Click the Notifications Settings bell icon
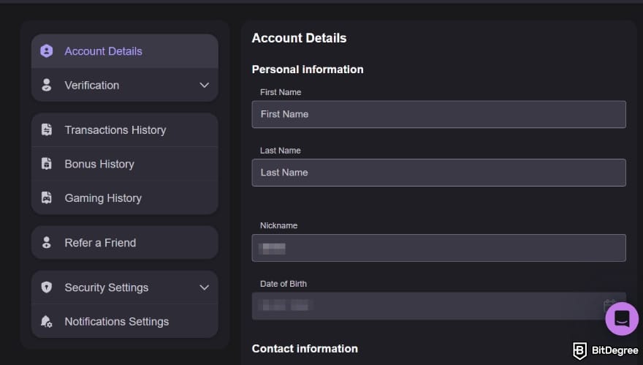Viewport: 643px width, 365px height. tap(47, 321)
